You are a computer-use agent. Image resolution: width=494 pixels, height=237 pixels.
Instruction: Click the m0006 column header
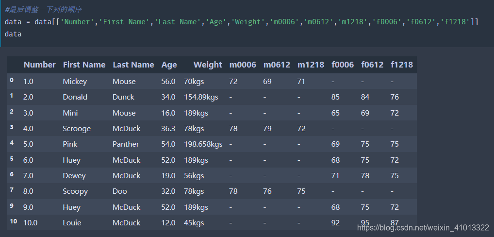click(243, 65)
